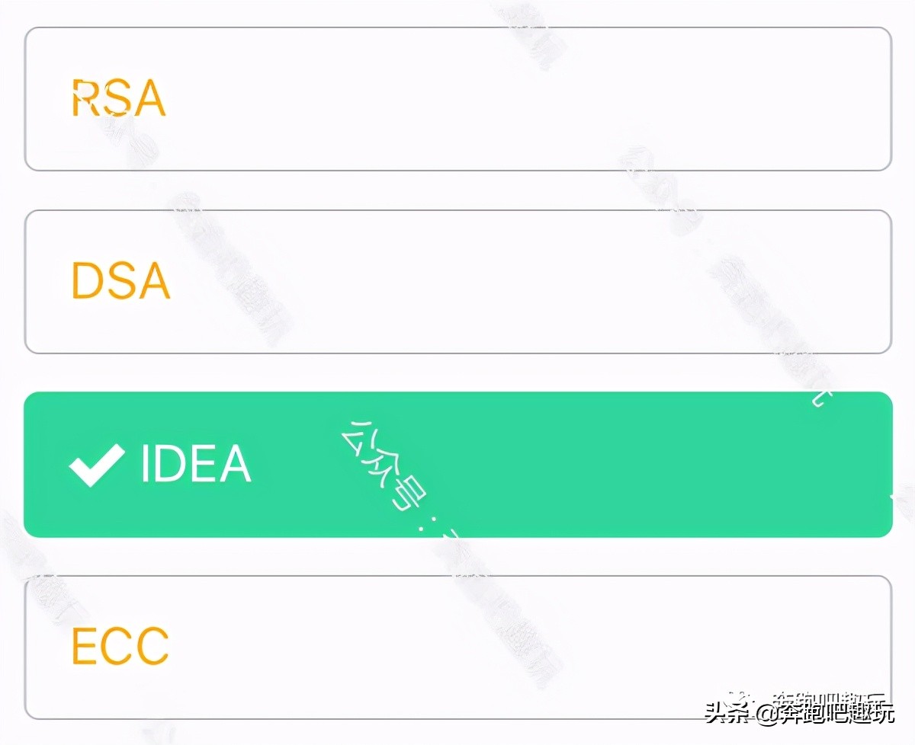Viewport: 915px width, 745px height.
Task: Choose the DSA answer option
Action: (x=457, y=282)
